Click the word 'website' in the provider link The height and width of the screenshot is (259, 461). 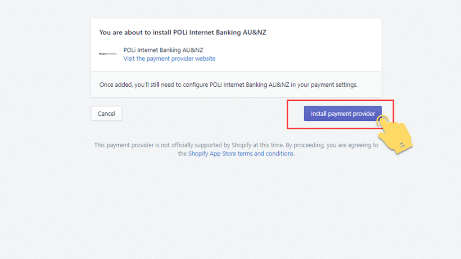tap(205, 58)
